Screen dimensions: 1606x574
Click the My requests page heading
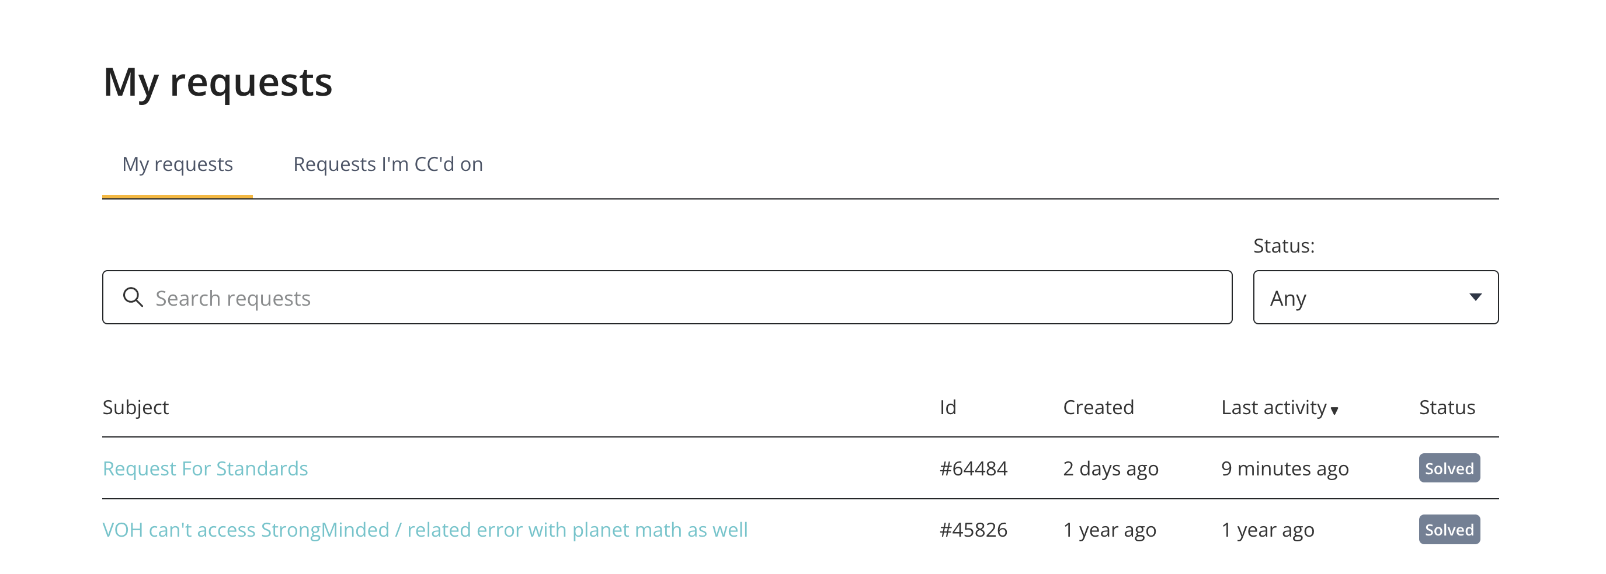pos(218,82)
